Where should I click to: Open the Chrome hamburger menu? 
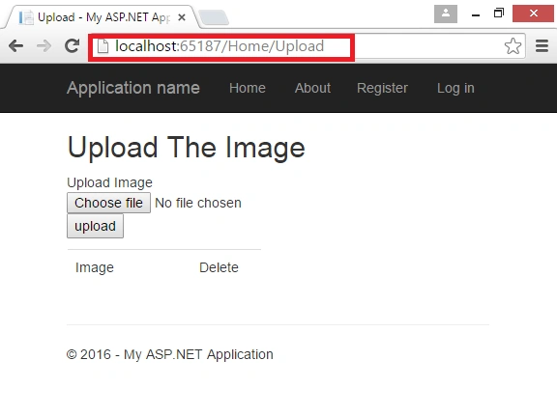(x=542, y=46)
